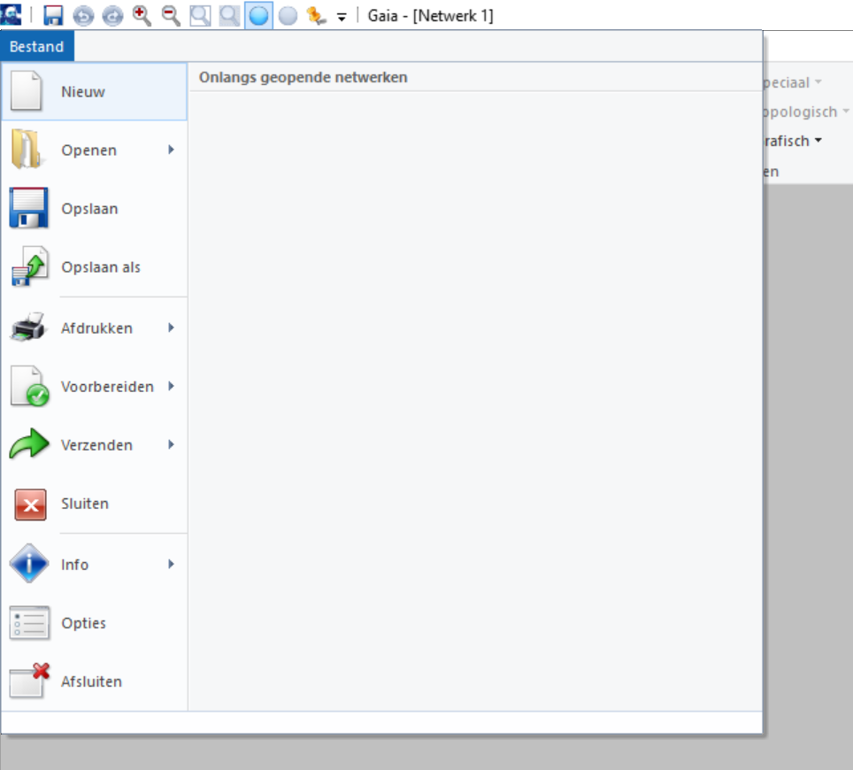Click the gray circle toolbar icon

tap(288, 16)
